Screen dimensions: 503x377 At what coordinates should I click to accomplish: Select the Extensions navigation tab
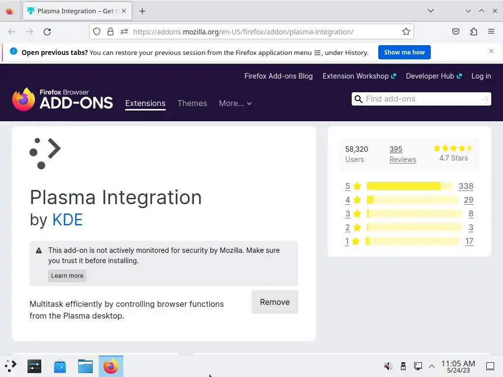(145, 103)
